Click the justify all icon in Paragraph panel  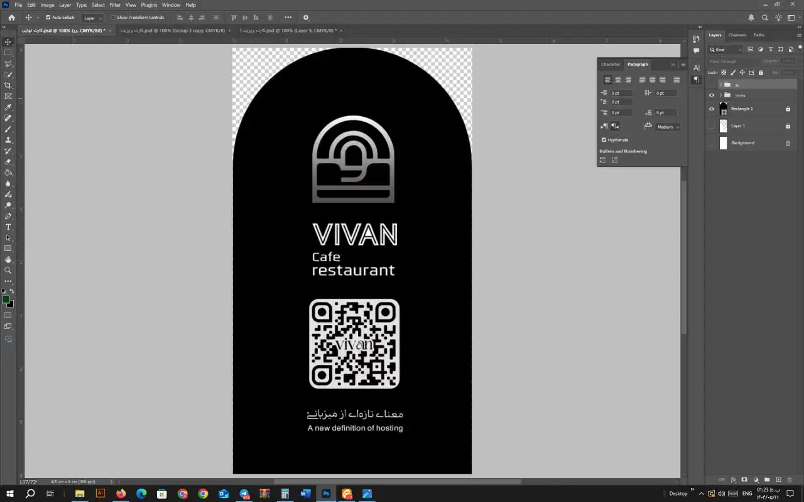click(x=676, y=80)
